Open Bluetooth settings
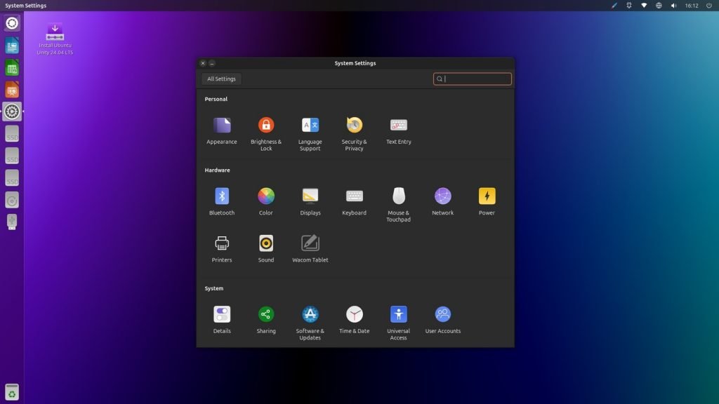Viewport: 719px width, 404px height. pyautogui.click(x=221, y=196)
